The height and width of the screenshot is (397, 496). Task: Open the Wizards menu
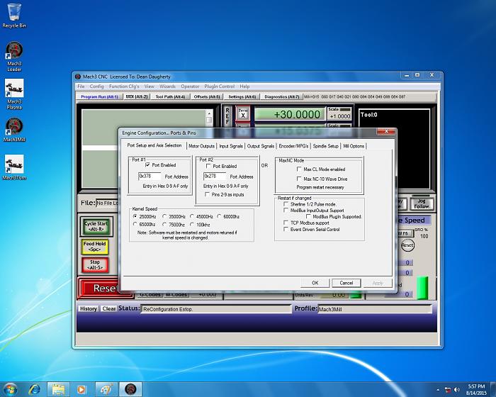pos(167,86)
